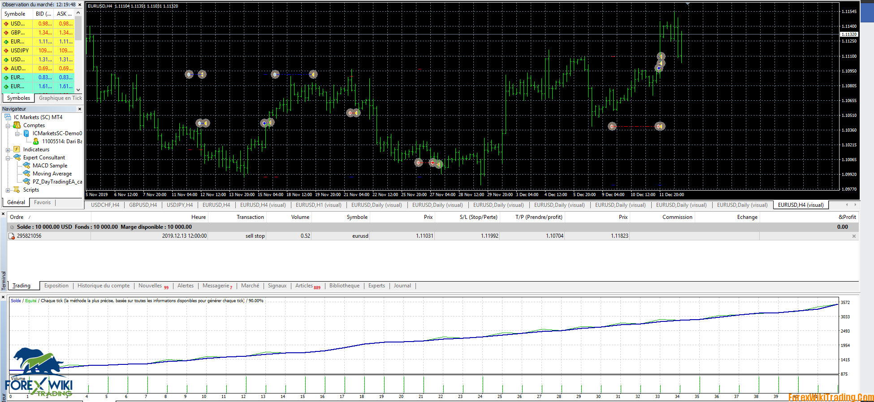The width and height of the screenshot is (874, 402).
Task: Click the user icon beside account 11005514
Action: click(x=36, y=141)
